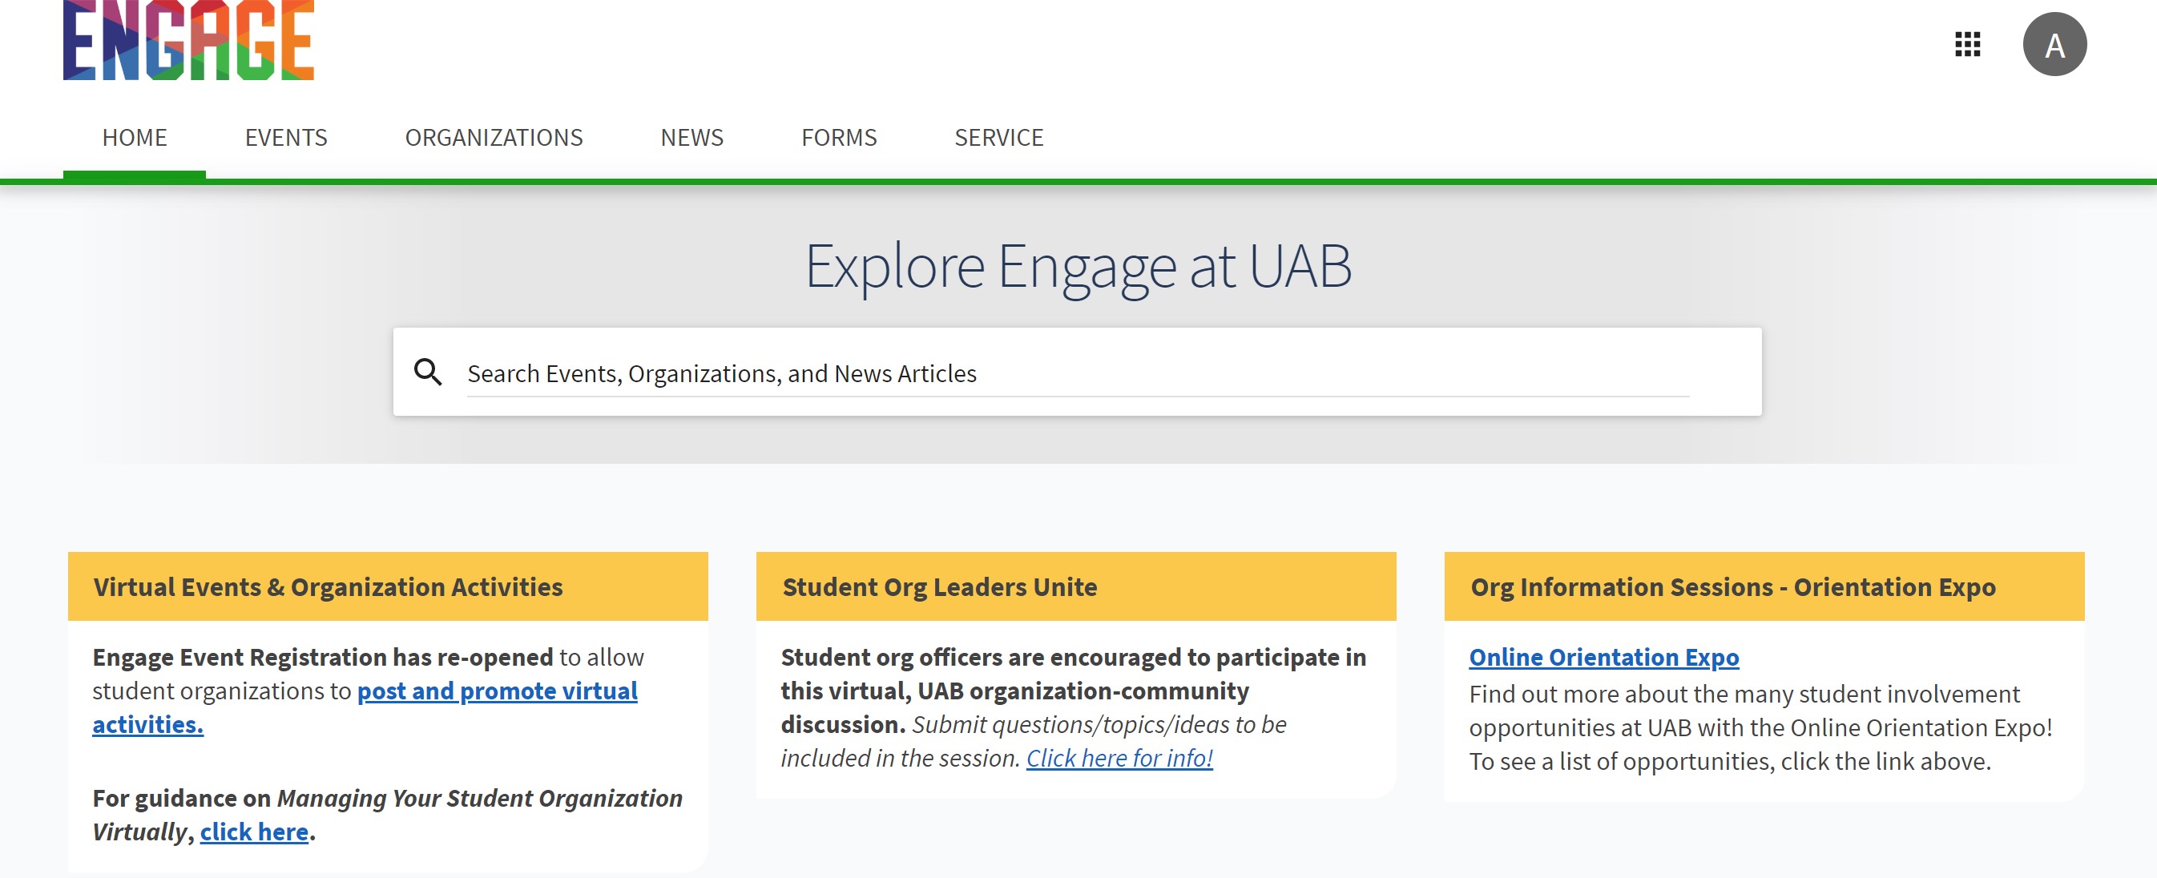Open the Online Orientation Expo link
Viewport: 2157px width, 878px height.
point(1603,658)
